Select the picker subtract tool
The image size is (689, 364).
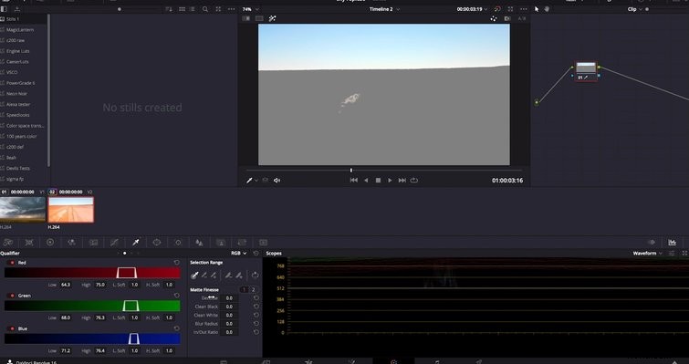[204, 276]
